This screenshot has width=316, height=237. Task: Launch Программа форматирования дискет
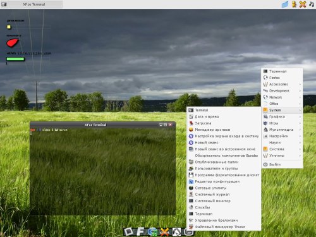pyautogui.click(x=224, y=175)
